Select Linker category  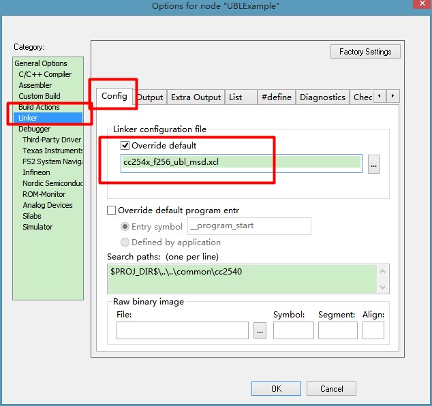(x=48, y=118)
